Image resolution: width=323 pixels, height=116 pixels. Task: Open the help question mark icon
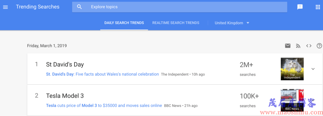(319, 46)
